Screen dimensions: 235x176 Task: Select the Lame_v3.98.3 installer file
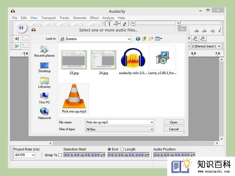pyautogui.click(x=162, y=60)
